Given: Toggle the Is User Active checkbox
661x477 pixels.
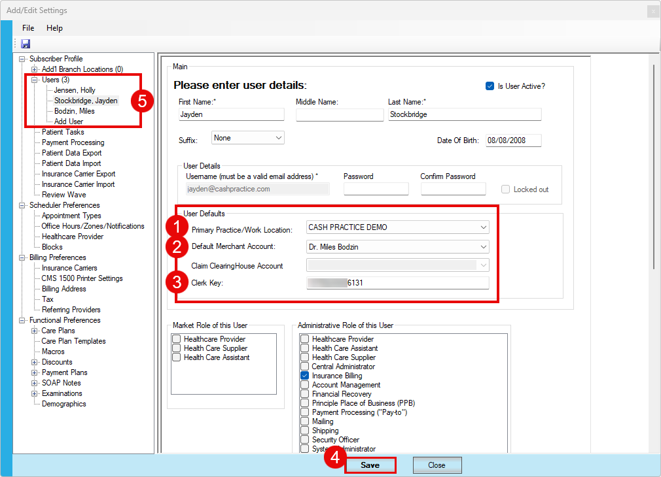Looking at the screenshot, I should pos(490,86).
